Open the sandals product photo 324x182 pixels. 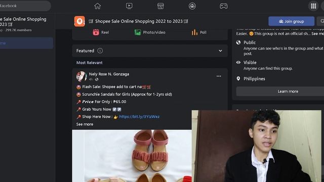[132, 156]
